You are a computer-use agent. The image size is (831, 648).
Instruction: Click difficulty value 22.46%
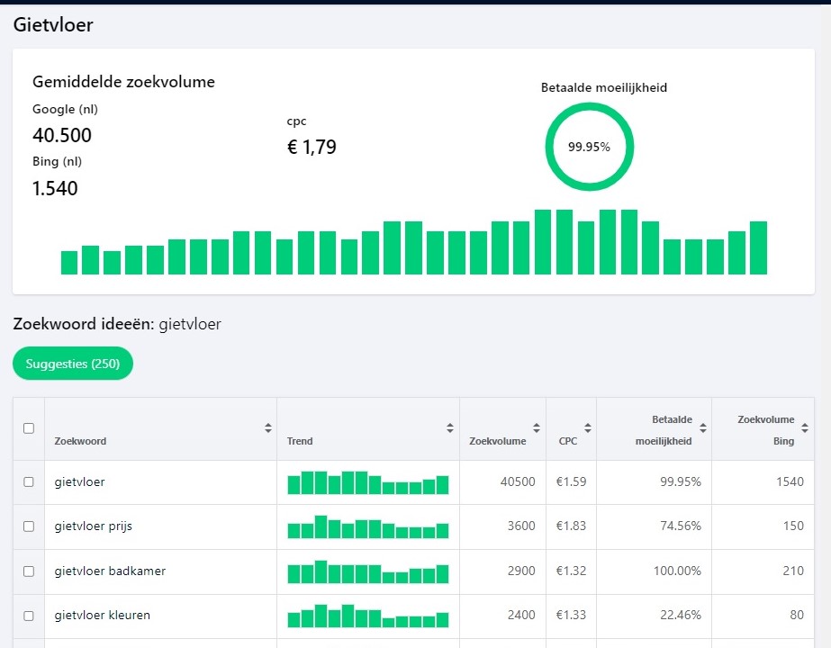coord(681,615)
